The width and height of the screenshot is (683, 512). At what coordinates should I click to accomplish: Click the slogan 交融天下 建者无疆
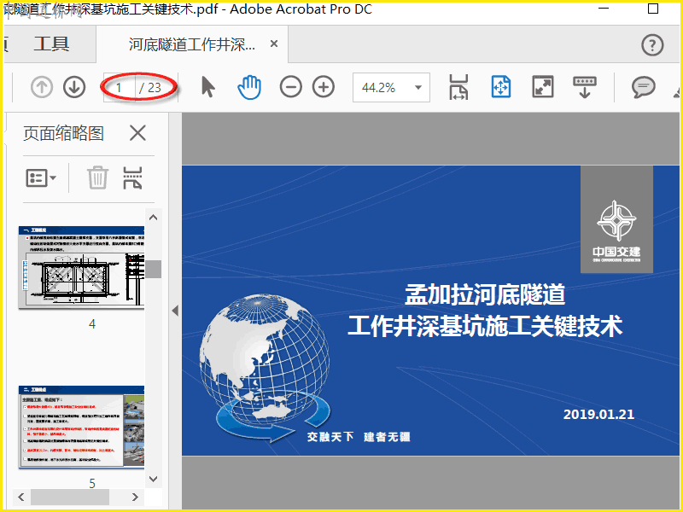[x=359, y=437]
